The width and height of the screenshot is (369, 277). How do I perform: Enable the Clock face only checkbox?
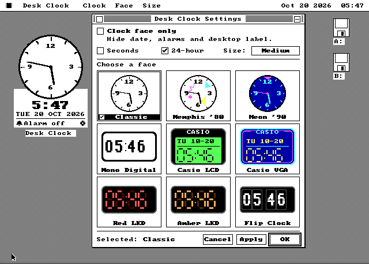[x=100, y=31]
